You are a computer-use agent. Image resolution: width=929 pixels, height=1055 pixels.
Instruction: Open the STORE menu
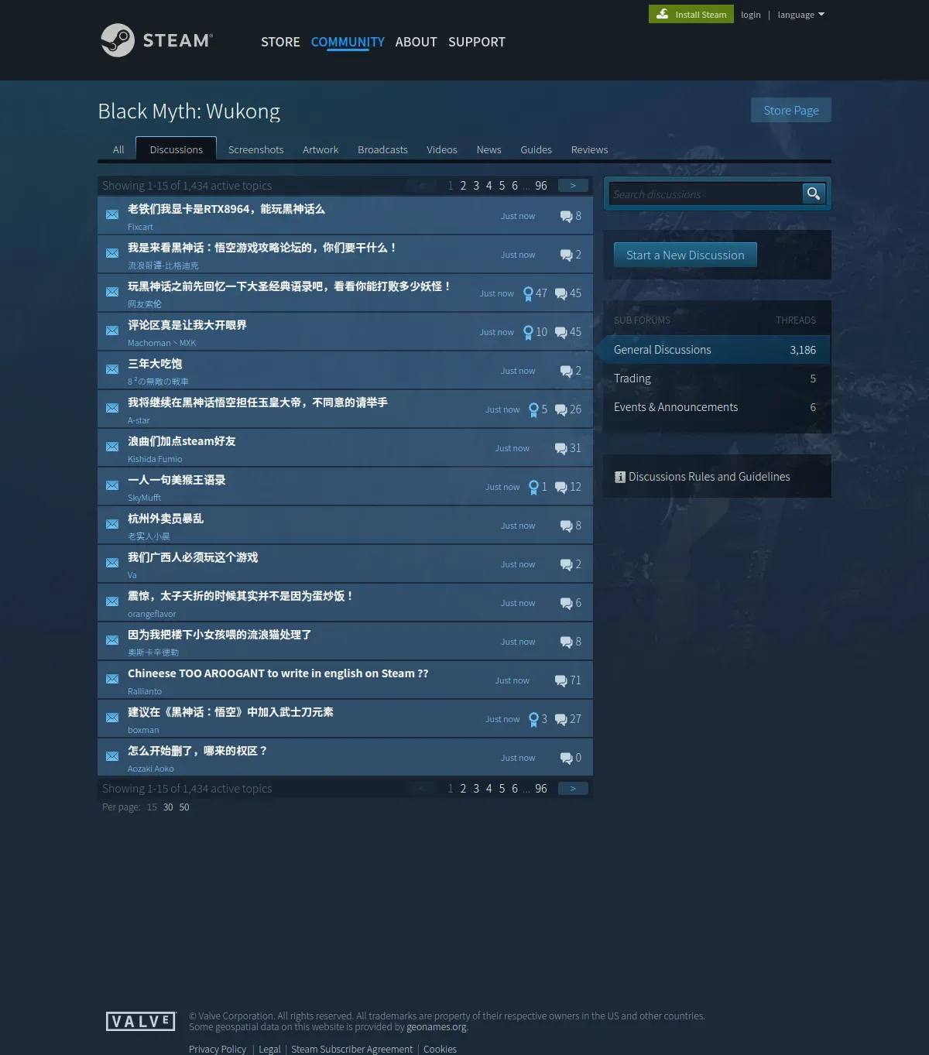[280, 42]
